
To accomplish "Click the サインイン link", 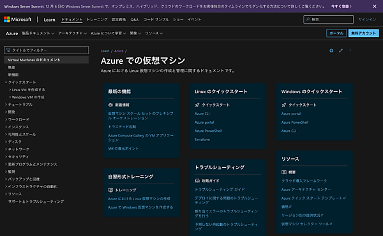I will [367, 19].
